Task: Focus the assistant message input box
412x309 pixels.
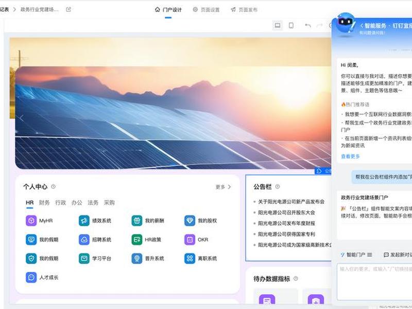Action: click(374, 282)
